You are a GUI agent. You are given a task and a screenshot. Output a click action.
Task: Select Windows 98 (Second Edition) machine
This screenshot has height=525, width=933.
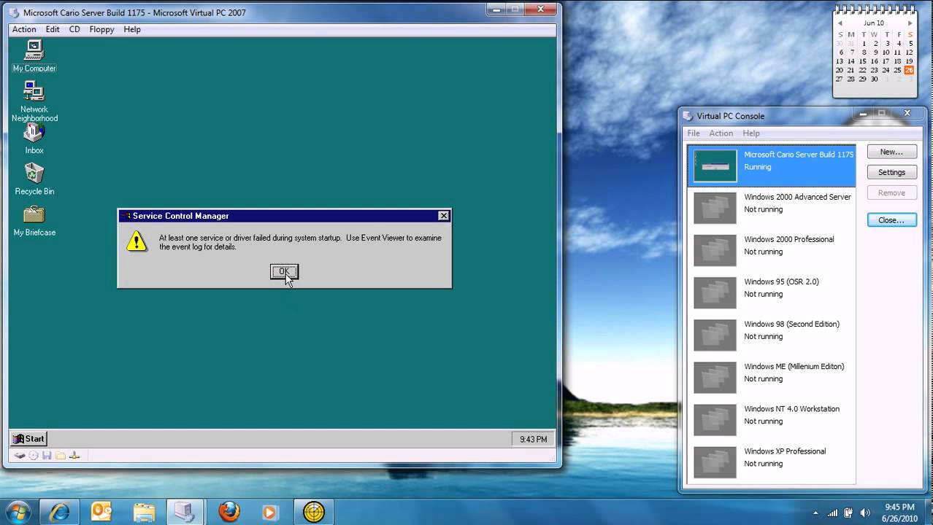point(772,335)
